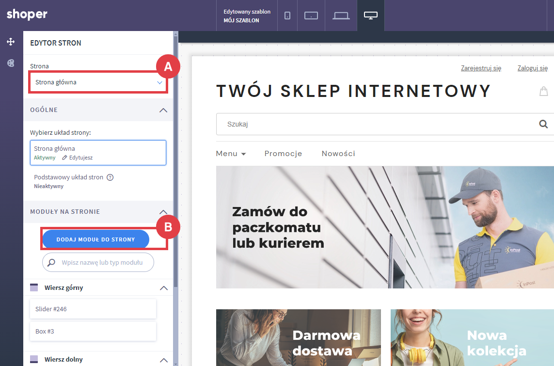Viewport: 554px width, 366px height.
Task: Expand the Menu dropdown in store navigation
Action: tap(231, 154)
